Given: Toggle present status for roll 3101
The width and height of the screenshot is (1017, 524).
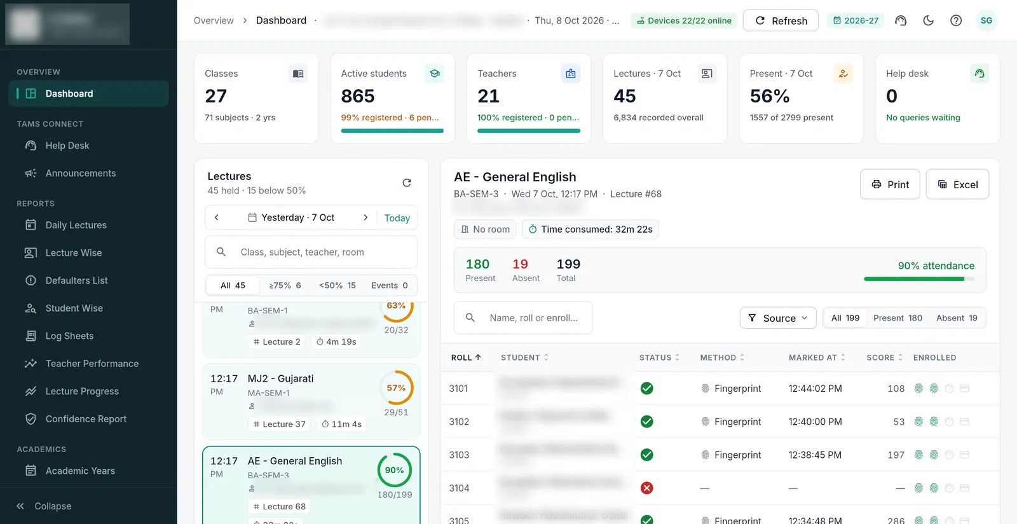Looking at the screenshot, I should [x=647, y=389].
